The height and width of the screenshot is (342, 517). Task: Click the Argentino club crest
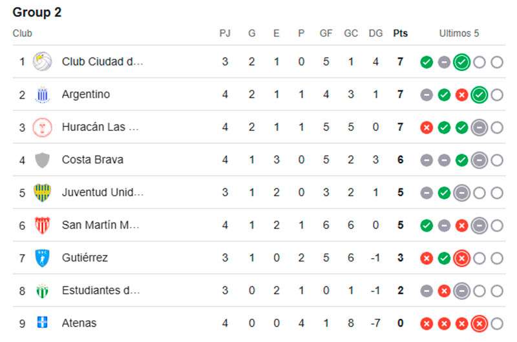[42, 95]
